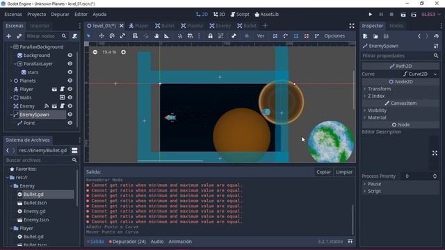Play the current scene clapper icon
The width and height of the screenshot is (445, 250).
(x=403, y=15)
